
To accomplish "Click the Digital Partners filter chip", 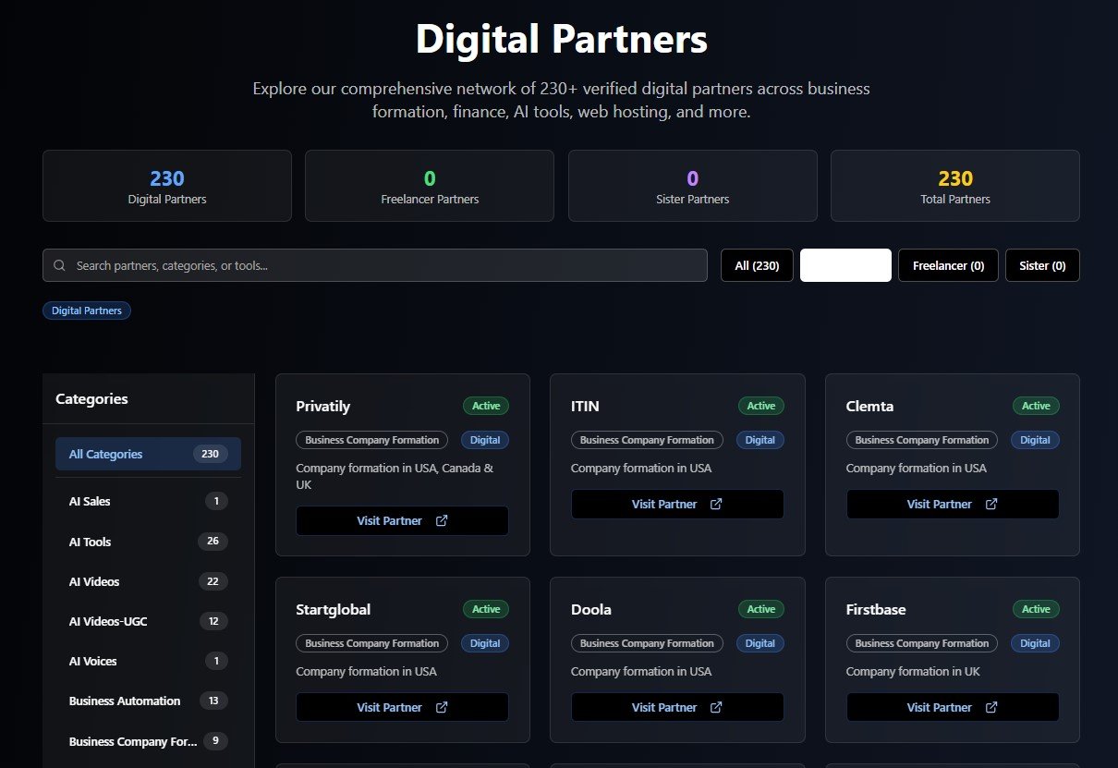I will (87, 311).
